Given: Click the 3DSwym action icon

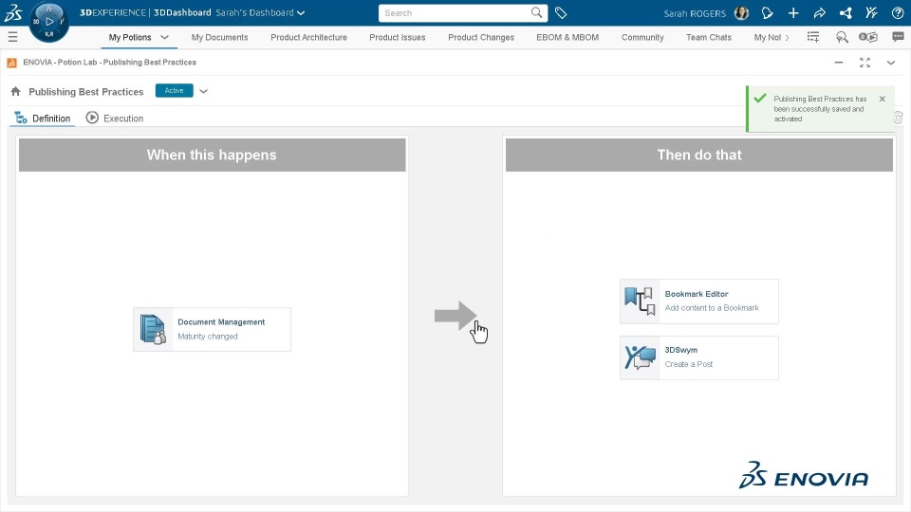Looking at the screenshot, I should 640,357.
